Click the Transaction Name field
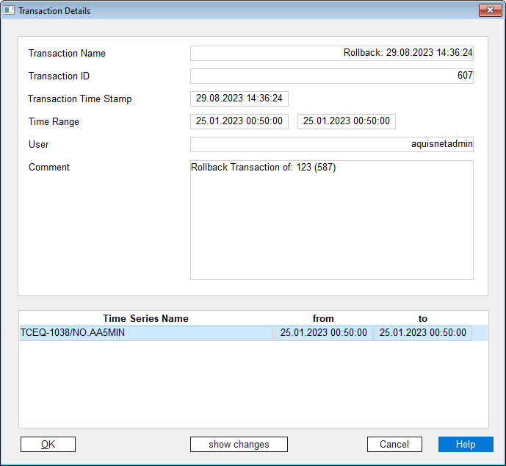506x466 pixels. point(331,54)
